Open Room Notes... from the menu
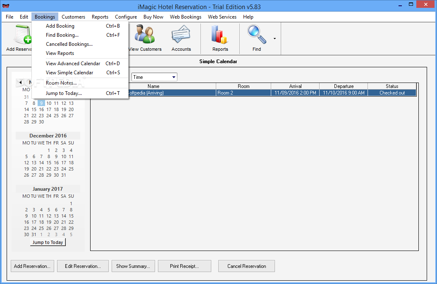The image size is (437, 284). (x=80, y=83)
